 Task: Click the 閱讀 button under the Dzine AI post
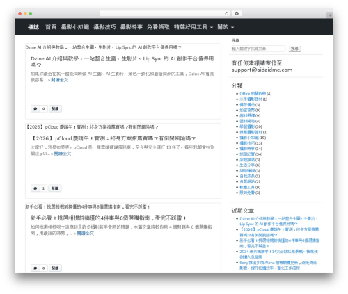pyautogui.click(x=55, y=108)
